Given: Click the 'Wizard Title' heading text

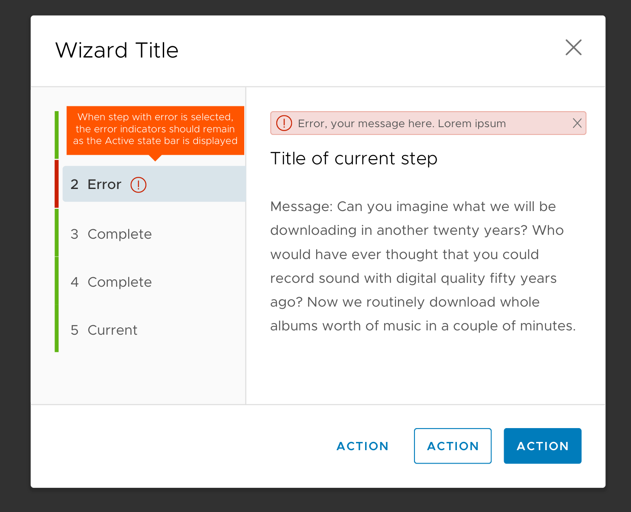Looking at the screenshot, I should 116,50.
